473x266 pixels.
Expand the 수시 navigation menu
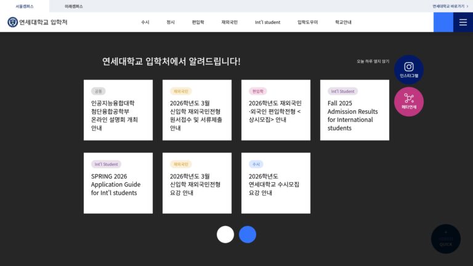pyautogui.click(x=145, y=22)
